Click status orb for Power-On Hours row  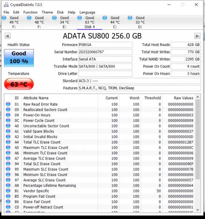pos(8,115)
